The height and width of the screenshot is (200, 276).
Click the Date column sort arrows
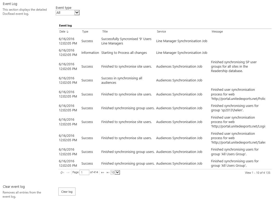tap(68, 32)
